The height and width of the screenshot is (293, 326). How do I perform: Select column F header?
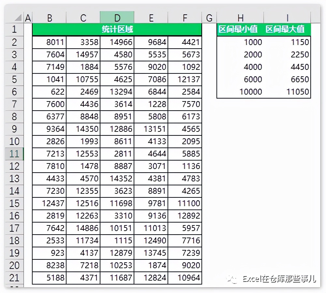(x=185, y=18)
